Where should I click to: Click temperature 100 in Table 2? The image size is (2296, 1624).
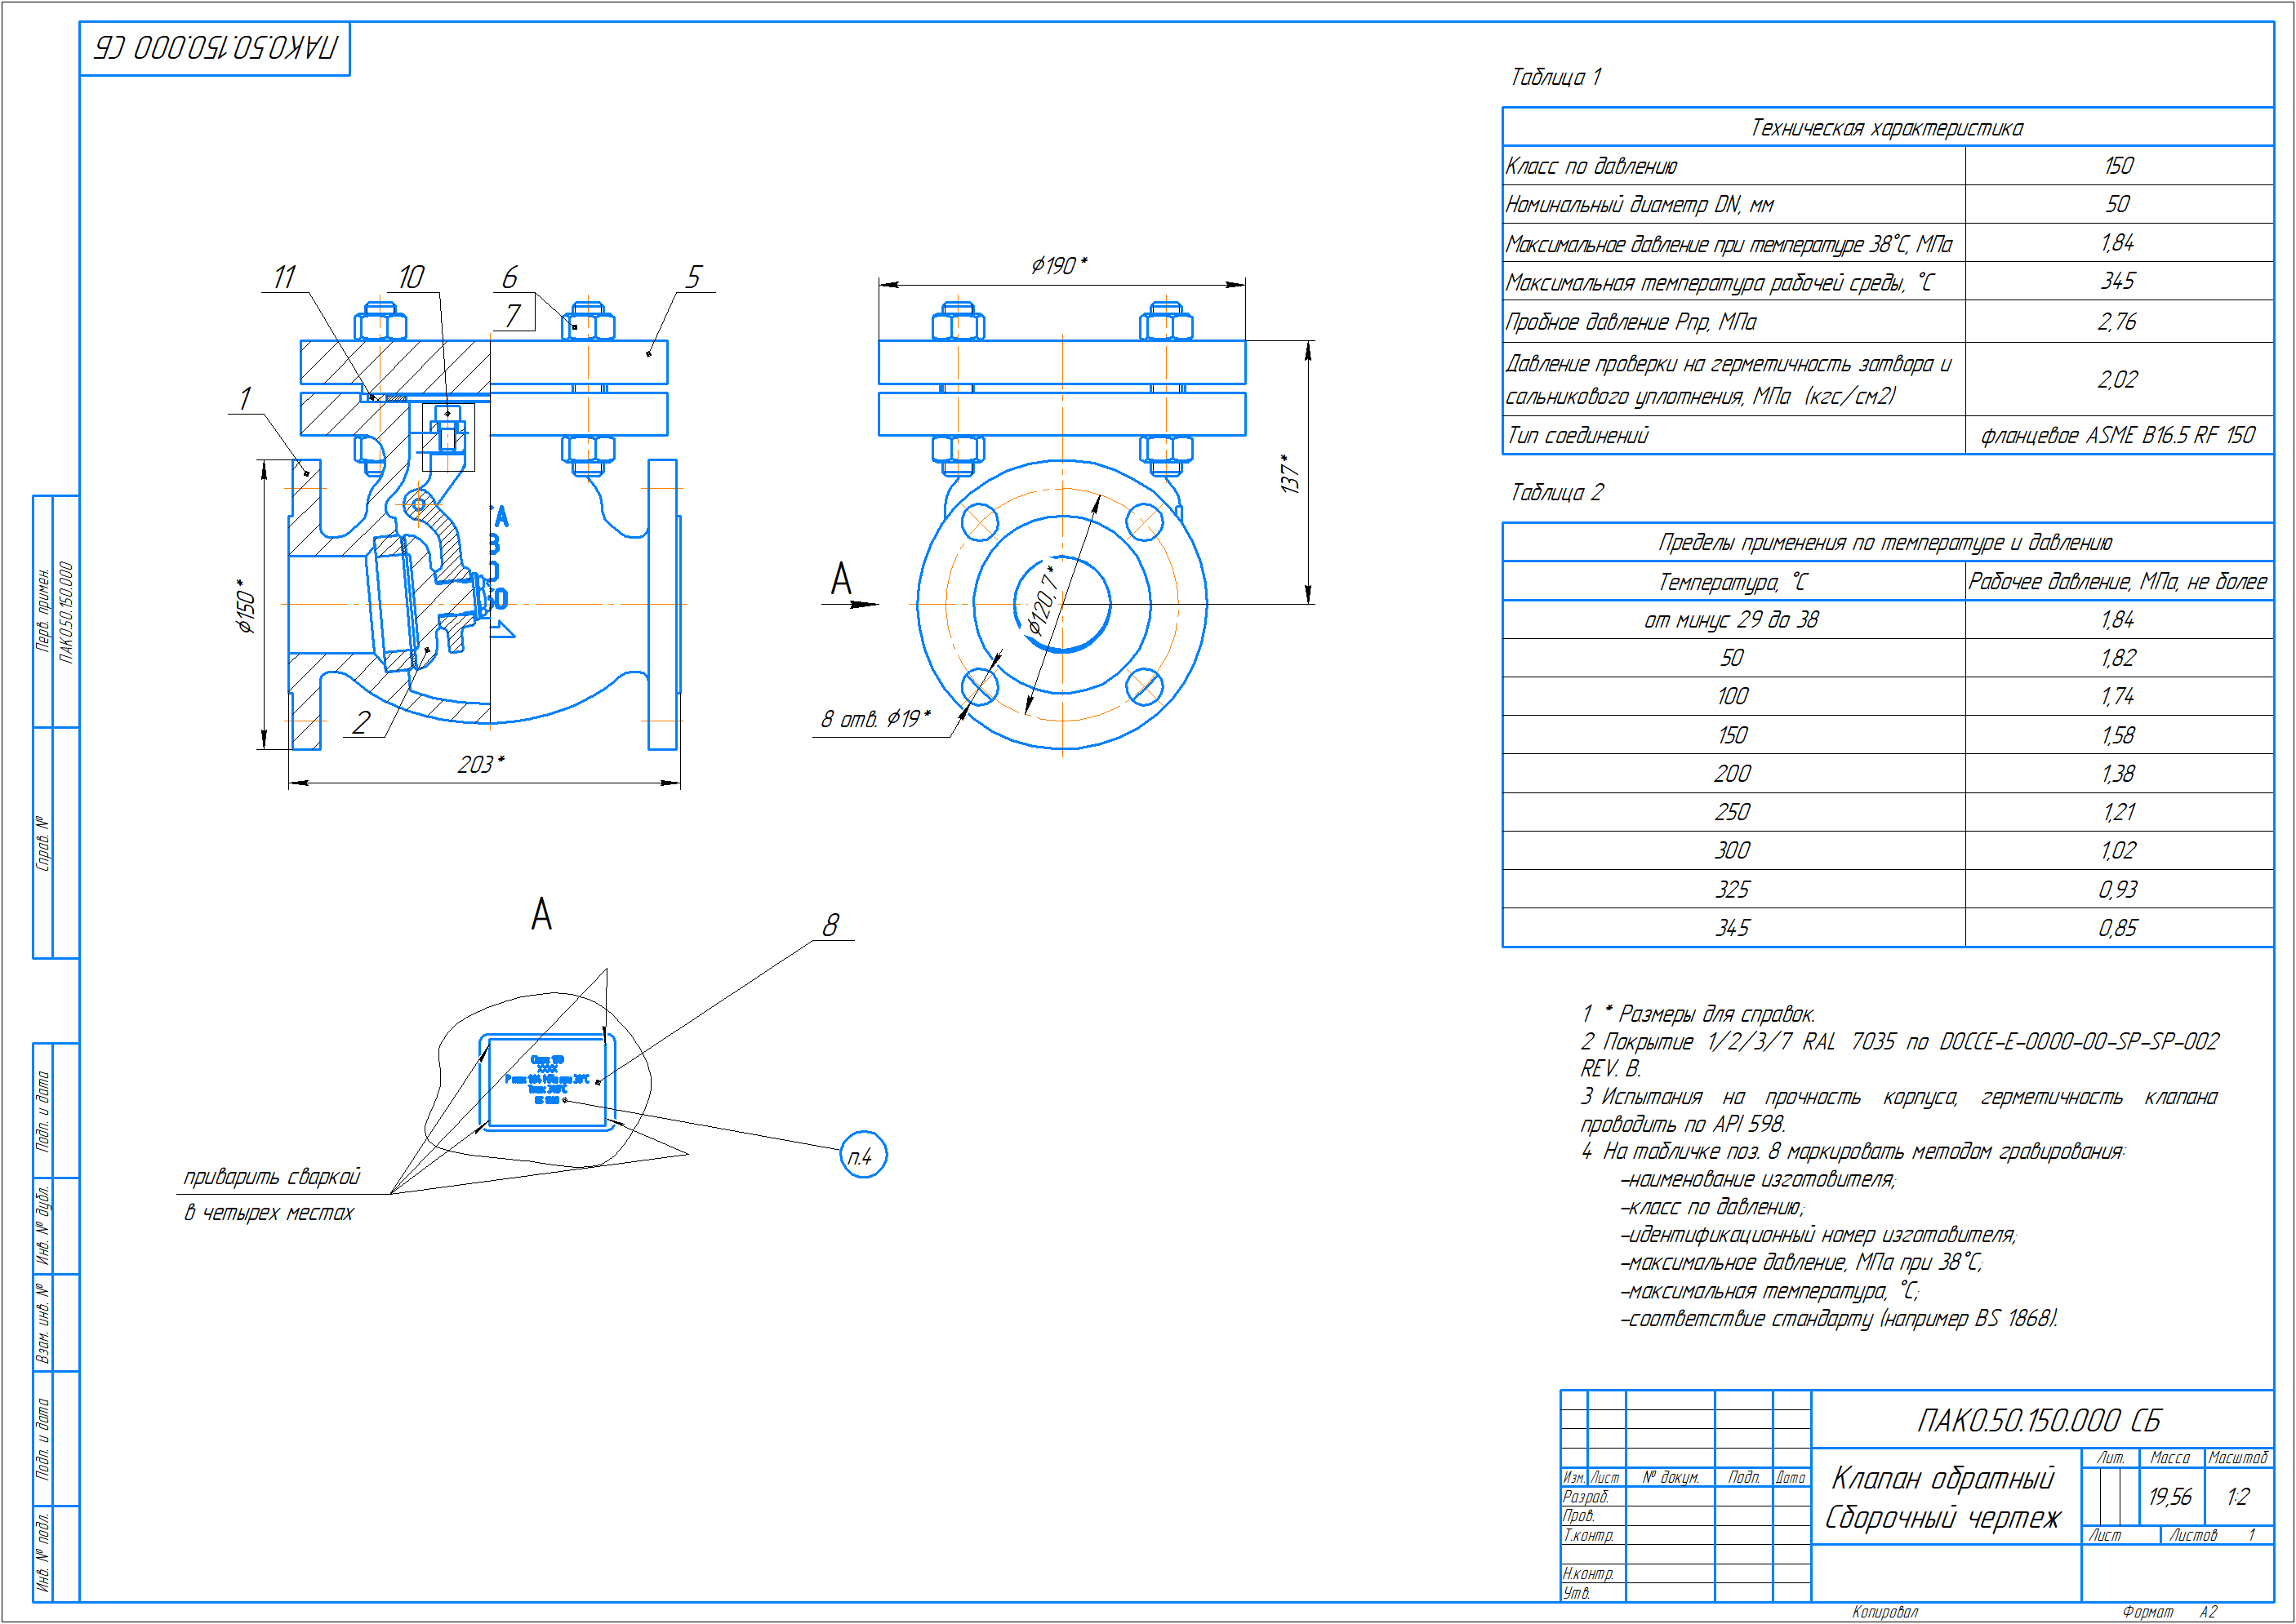[x=1733, y=697]
